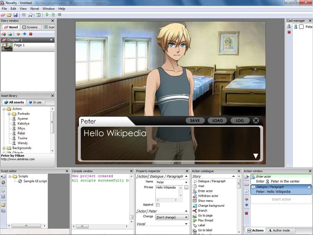Toggle the panel collapse icon at the top of Script editor sidebar
The height and width of the screenshot is (235, 313).
click(3, 176)
